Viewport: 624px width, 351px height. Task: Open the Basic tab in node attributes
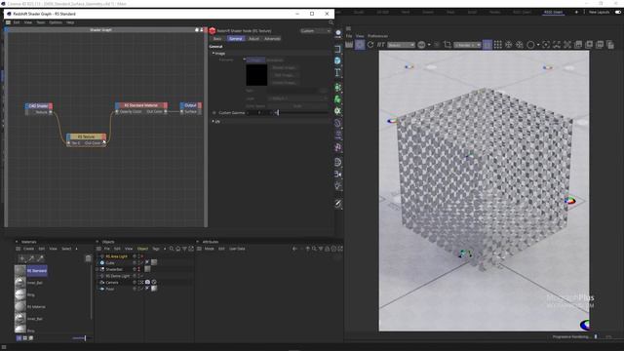tap(217, 39)
